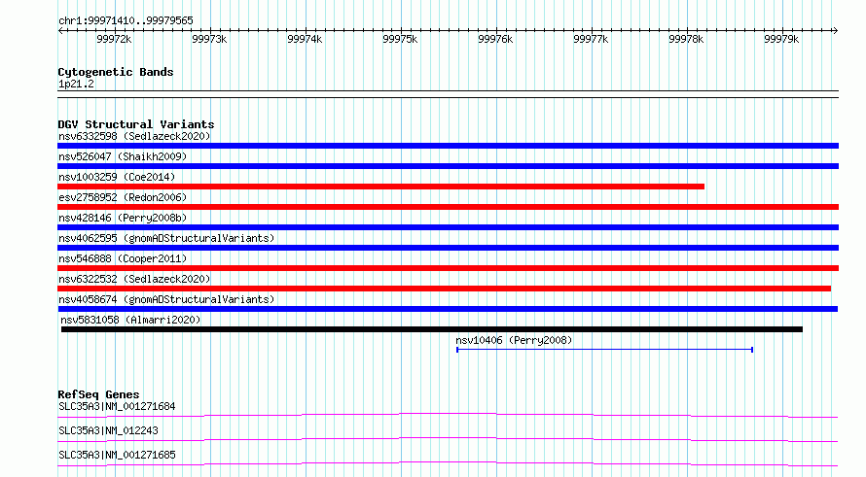Click the 99972k ruler tick label

pos(114,39)
